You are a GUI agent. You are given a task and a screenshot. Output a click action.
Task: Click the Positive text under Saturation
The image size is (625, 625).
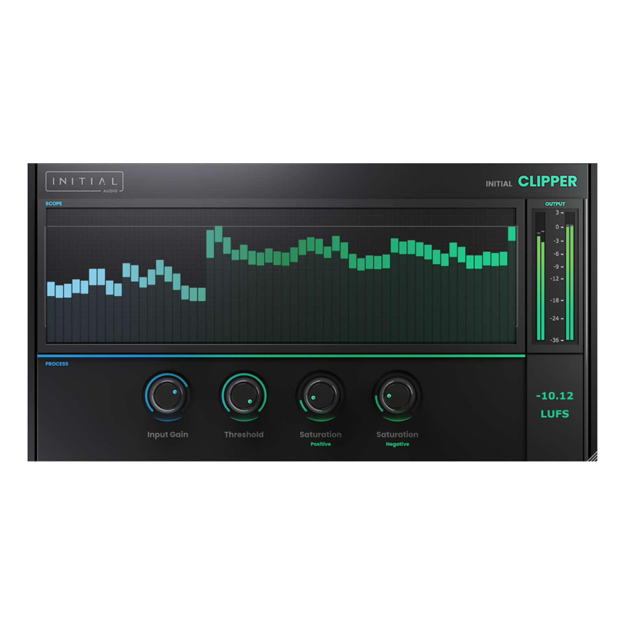point(321,444)
